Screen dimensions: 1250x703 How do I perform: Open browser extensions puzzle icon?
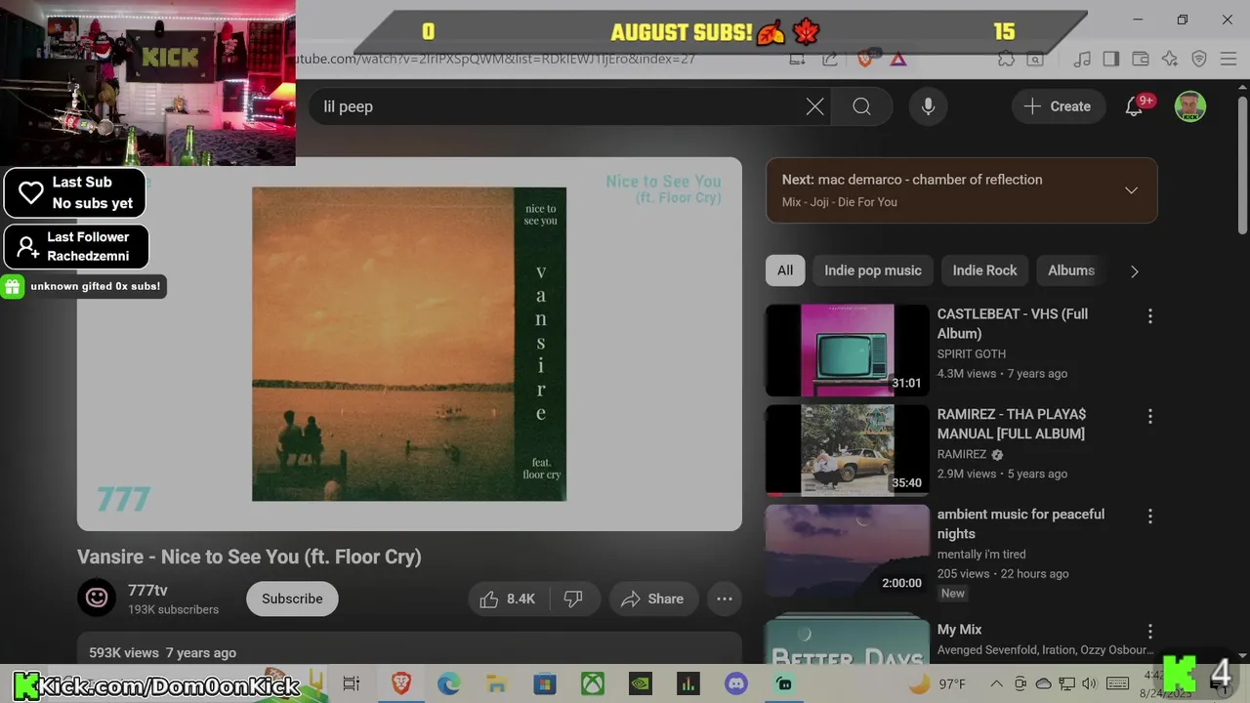(x=1006, y=59)
